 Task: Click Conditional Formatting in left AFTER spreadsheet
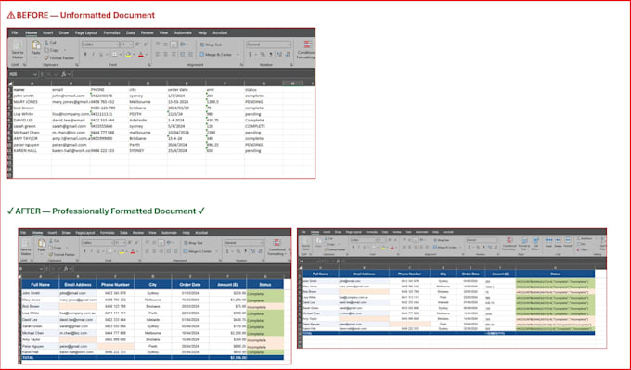277,247
